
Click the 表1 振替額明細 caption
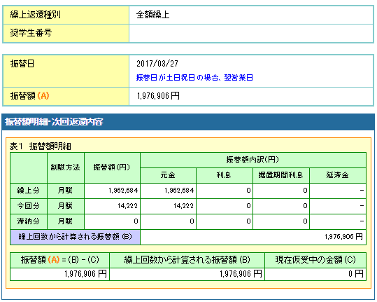(x=40, y=146)
